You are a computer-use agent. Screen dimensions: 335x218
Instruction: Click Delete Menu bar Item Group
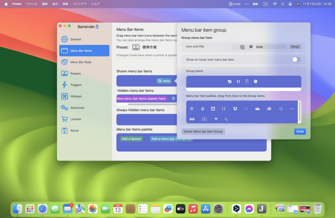(203, 131)
